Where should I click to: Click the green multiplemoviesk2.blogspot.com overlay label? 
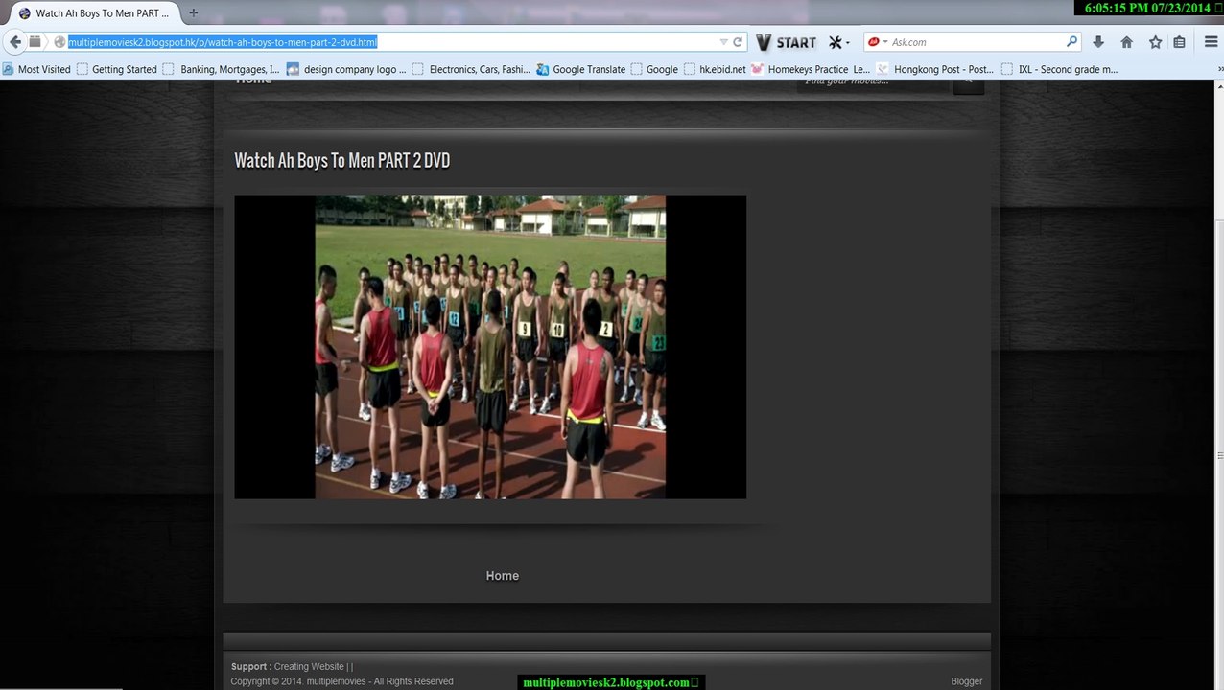[611, 682]
